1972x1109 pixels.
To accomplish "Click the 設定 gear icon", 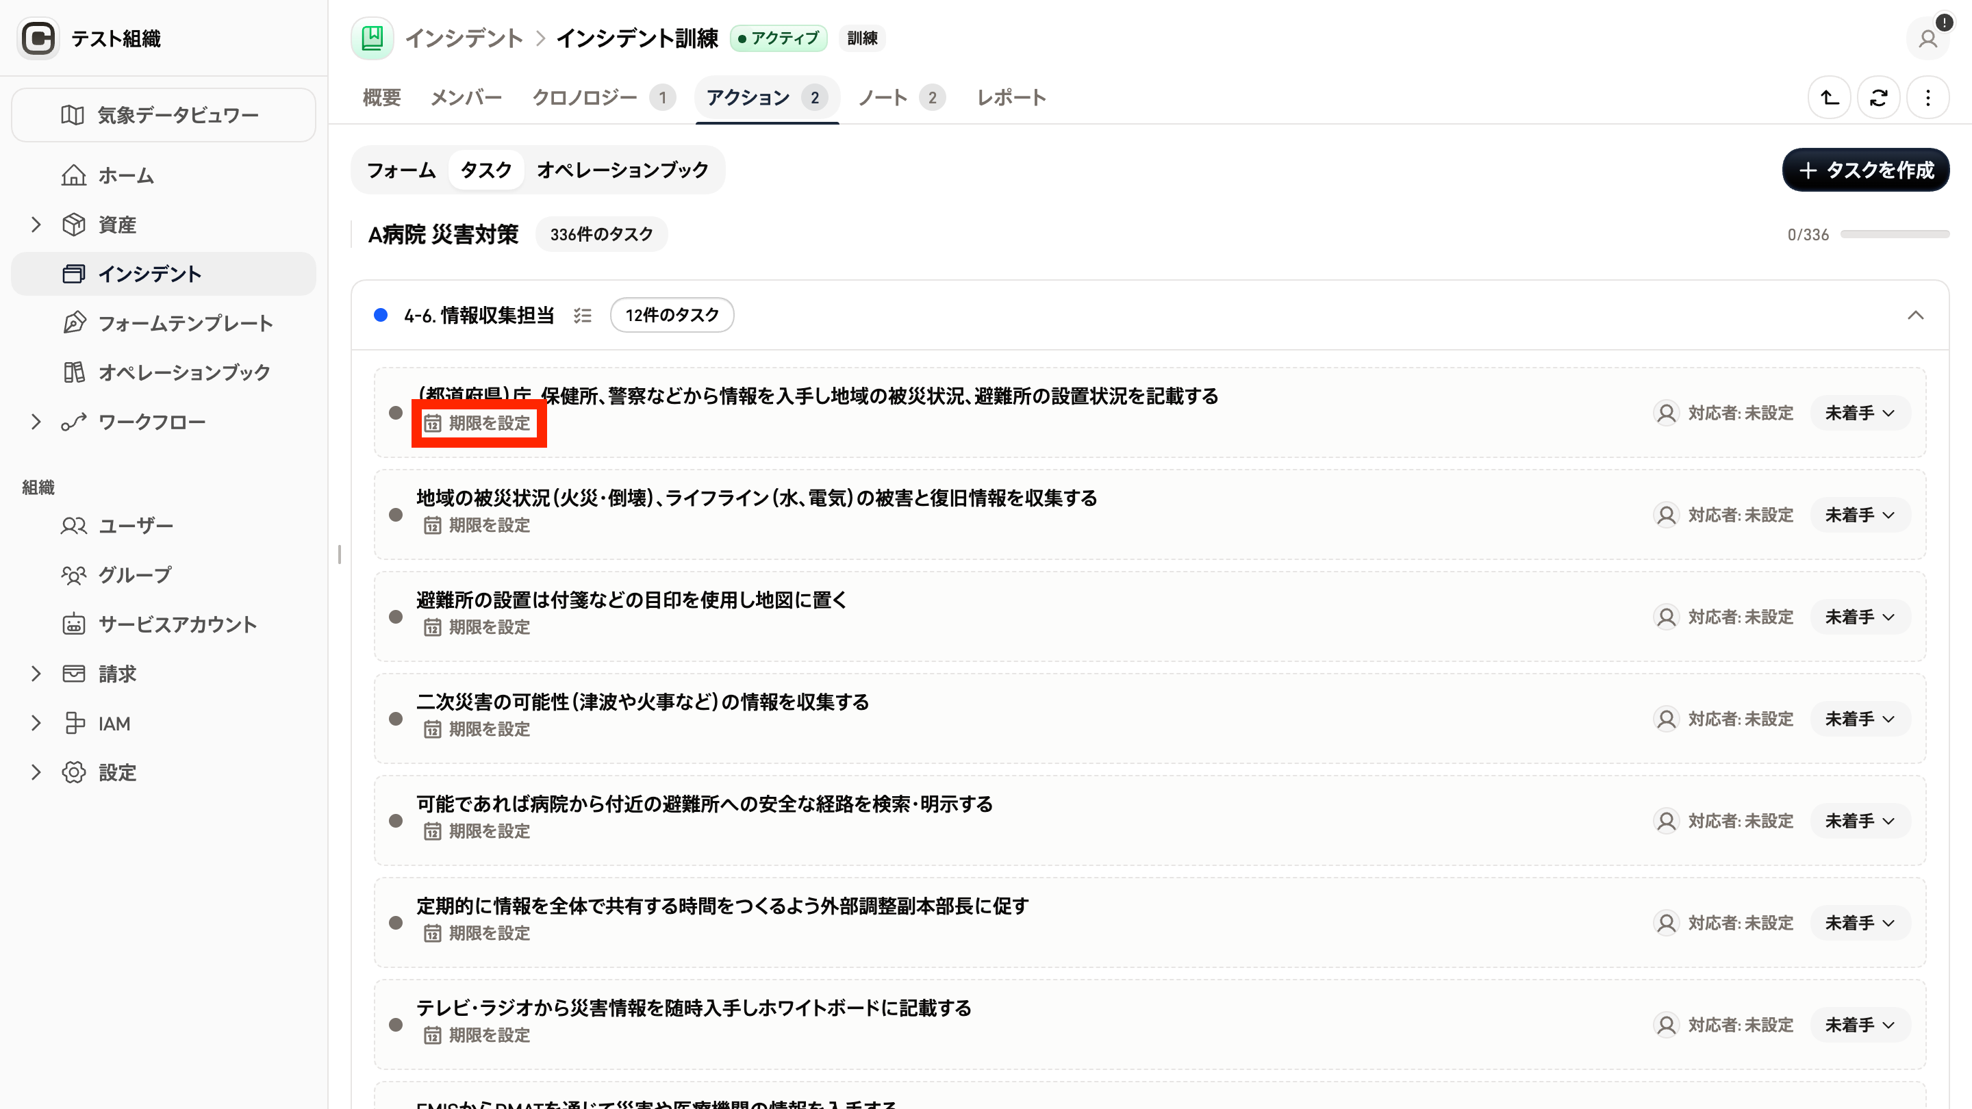I will pos(73,772).
